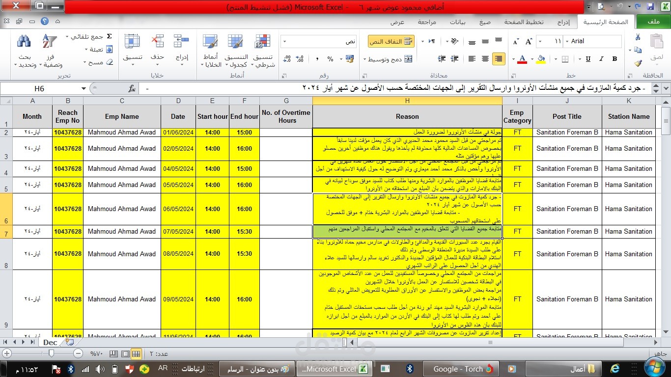Apply the yellow fill color bucket
Viewport: 671px width, 377px height.
click(x=541, y=59)
